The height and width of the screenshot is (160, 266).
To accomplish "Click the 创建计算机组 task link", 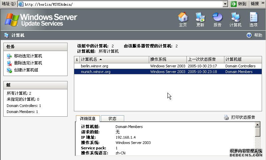I will (26, 70).
